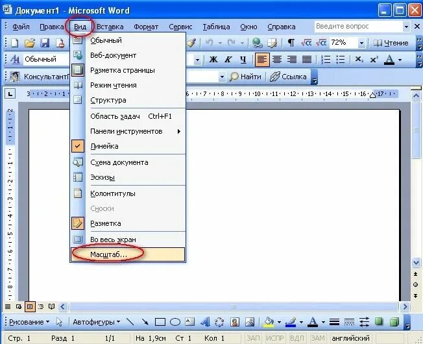The height and width of the screenshot is (344, 423).
Task: Click the Open folder icon
Action: pyautogui.click(x=30, y=43)
